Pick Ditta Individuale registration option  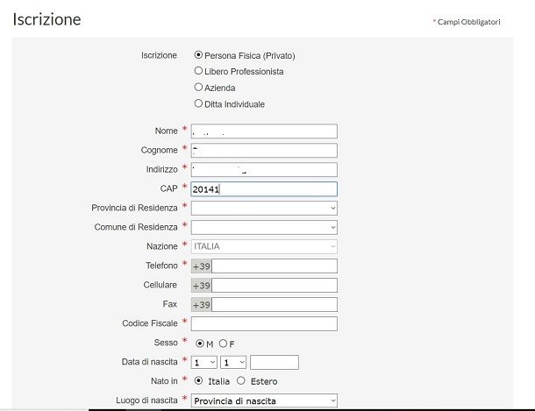click(198, 103)
